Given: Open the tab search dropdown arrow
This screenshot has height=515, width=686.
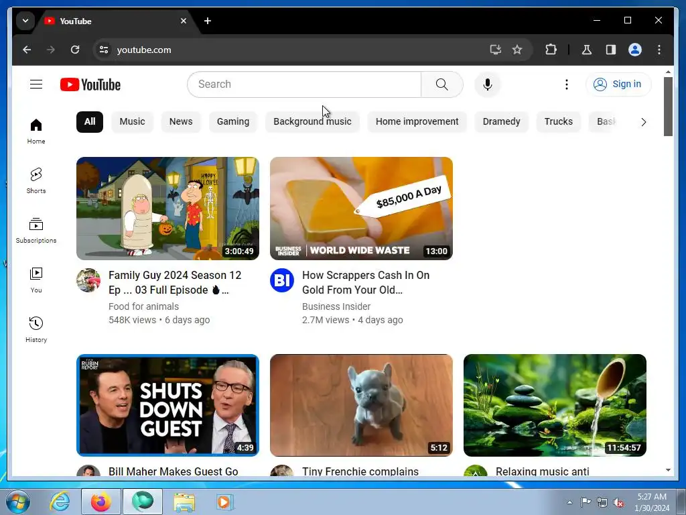Looking at the screenshot, I should coord(25,21).
